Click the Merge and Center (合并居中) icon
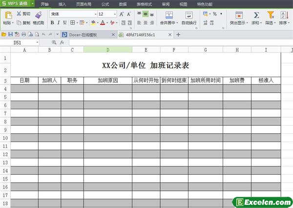Image resolution: width=293 pixels, height=208 pixels. [x=169, y=15]
